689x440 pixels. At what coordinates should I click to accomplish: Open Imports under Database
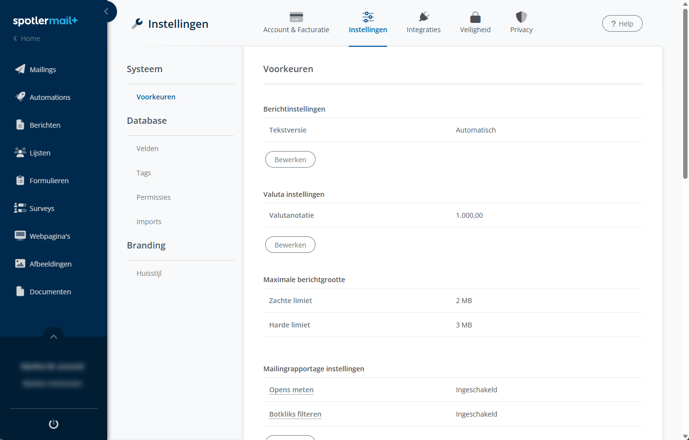(149, 222)
